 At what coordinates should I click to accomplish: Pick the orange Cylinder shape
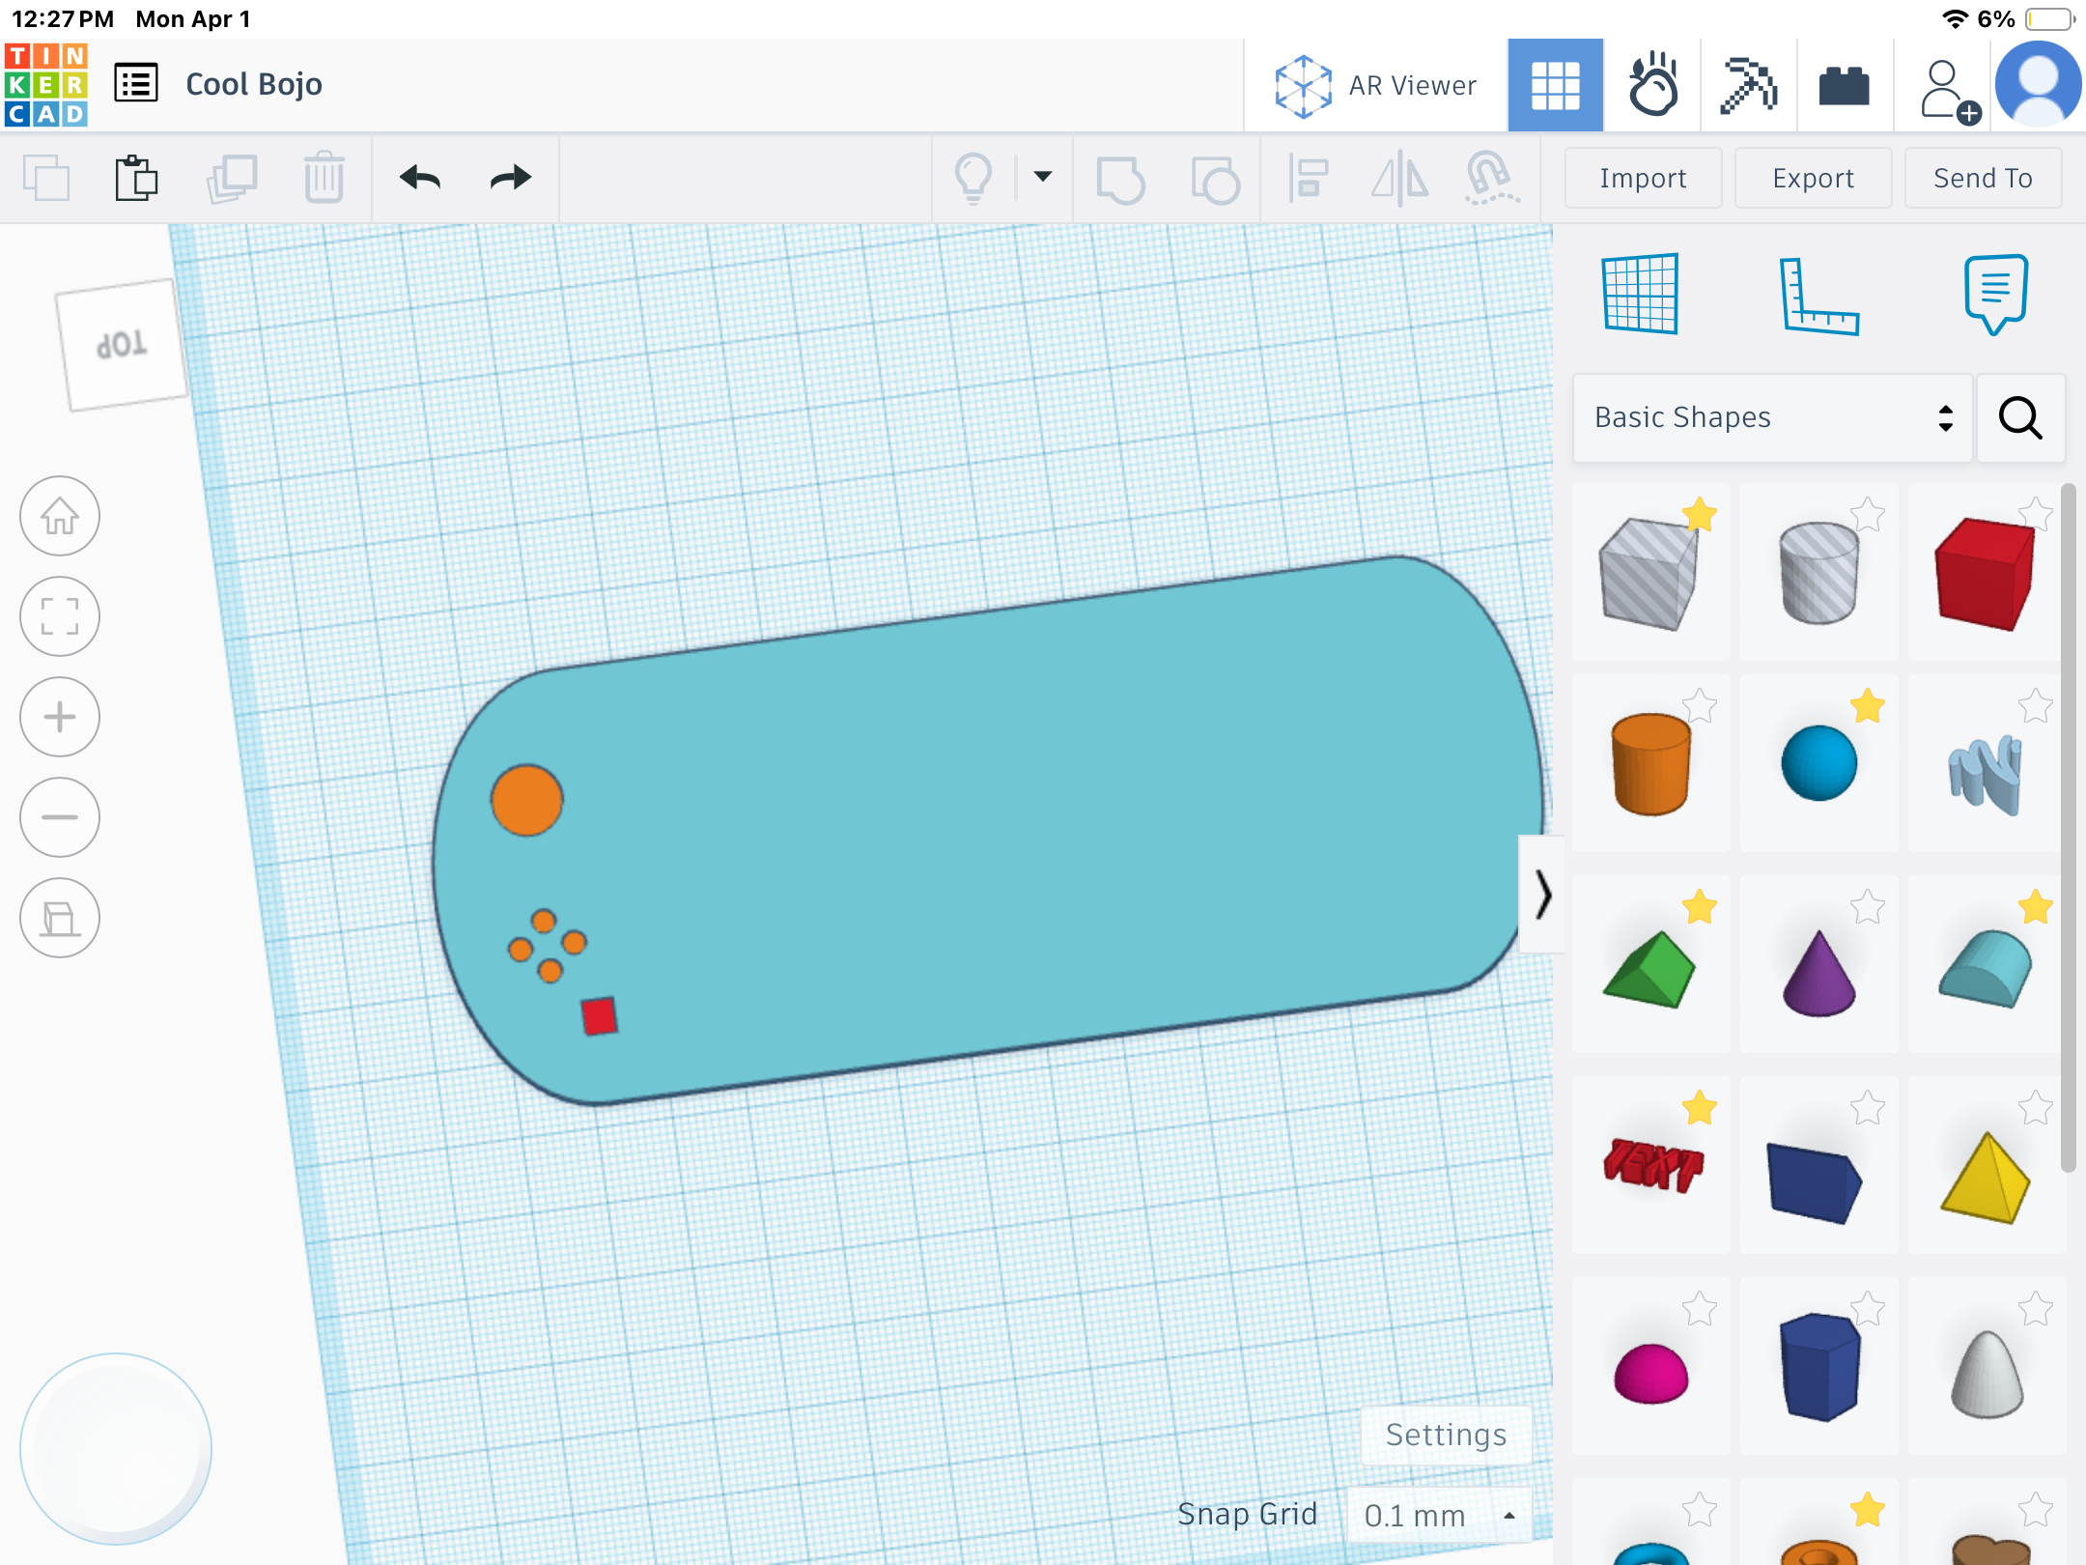click(1650, 765)
